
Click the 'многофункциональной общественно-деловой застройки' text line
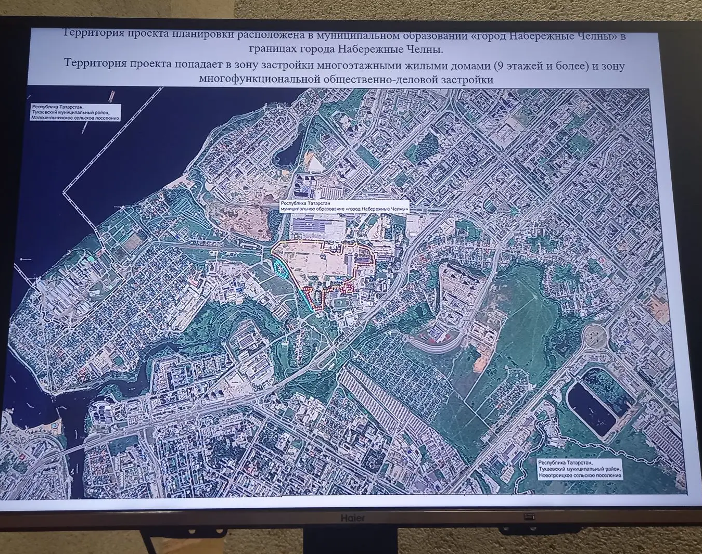click(346, 80)
